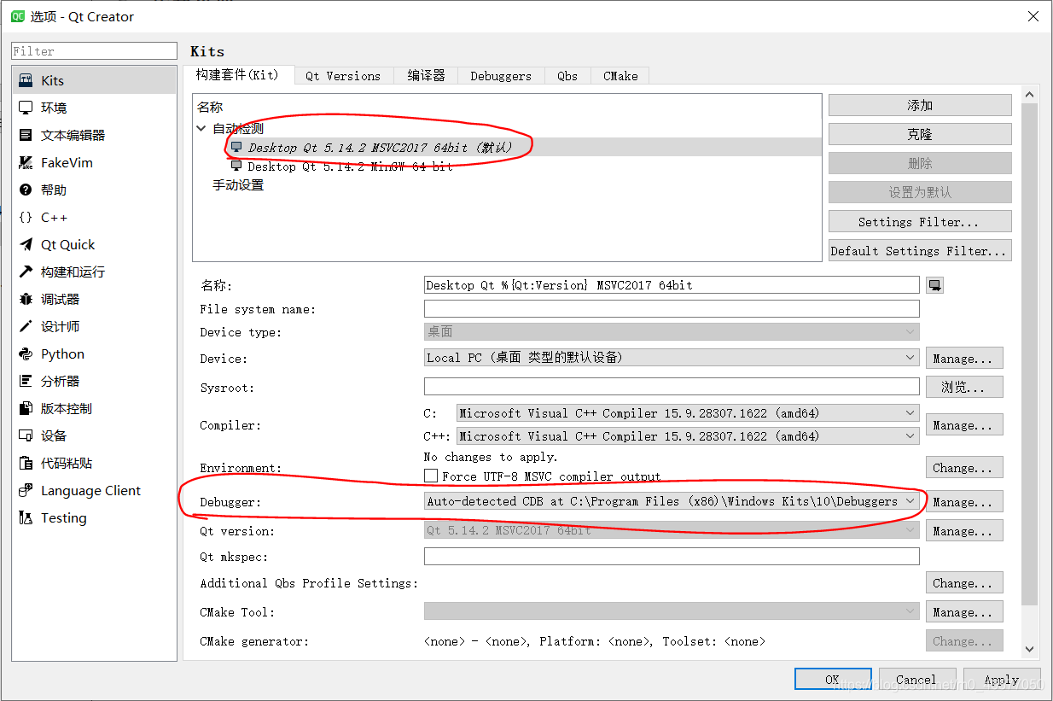
Task: Open the 设备 category icon
Action: point(26,435)
